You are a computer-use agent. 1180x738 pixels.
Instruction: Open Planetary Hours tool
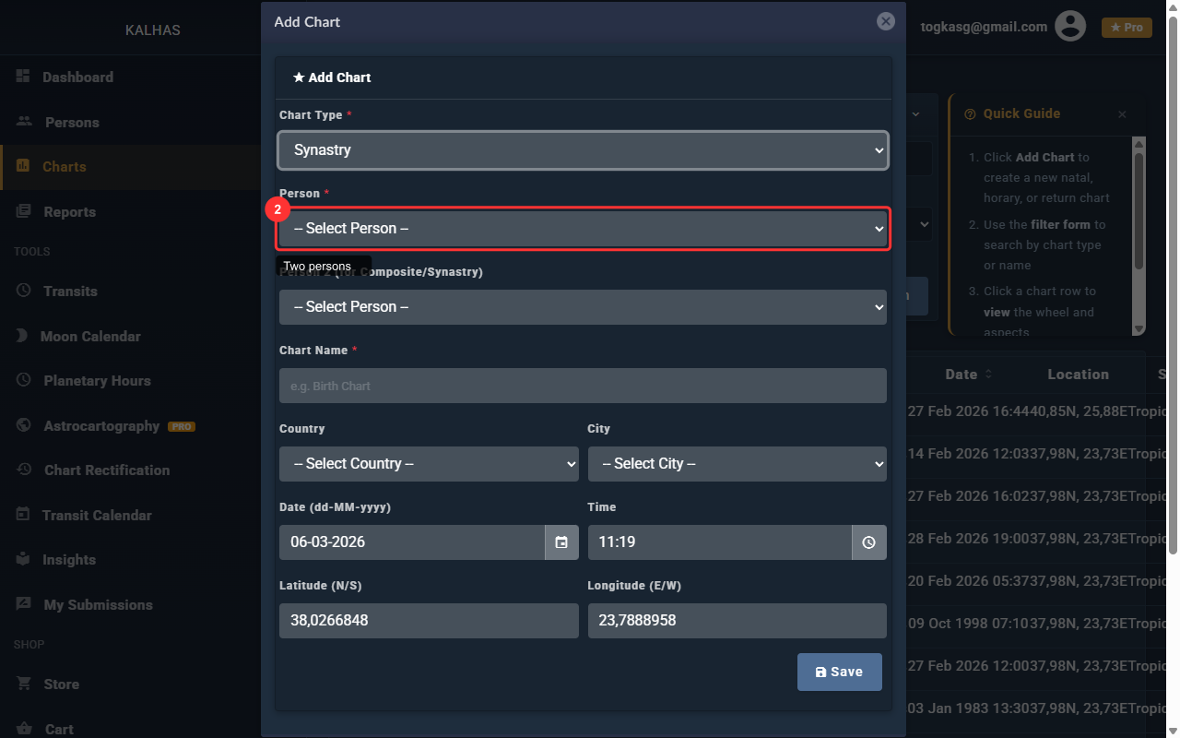(x=97, y=381)
